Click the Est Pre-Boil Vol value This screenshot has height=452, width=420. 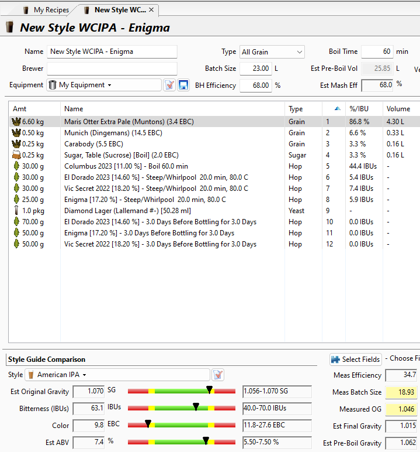(377, 69)
